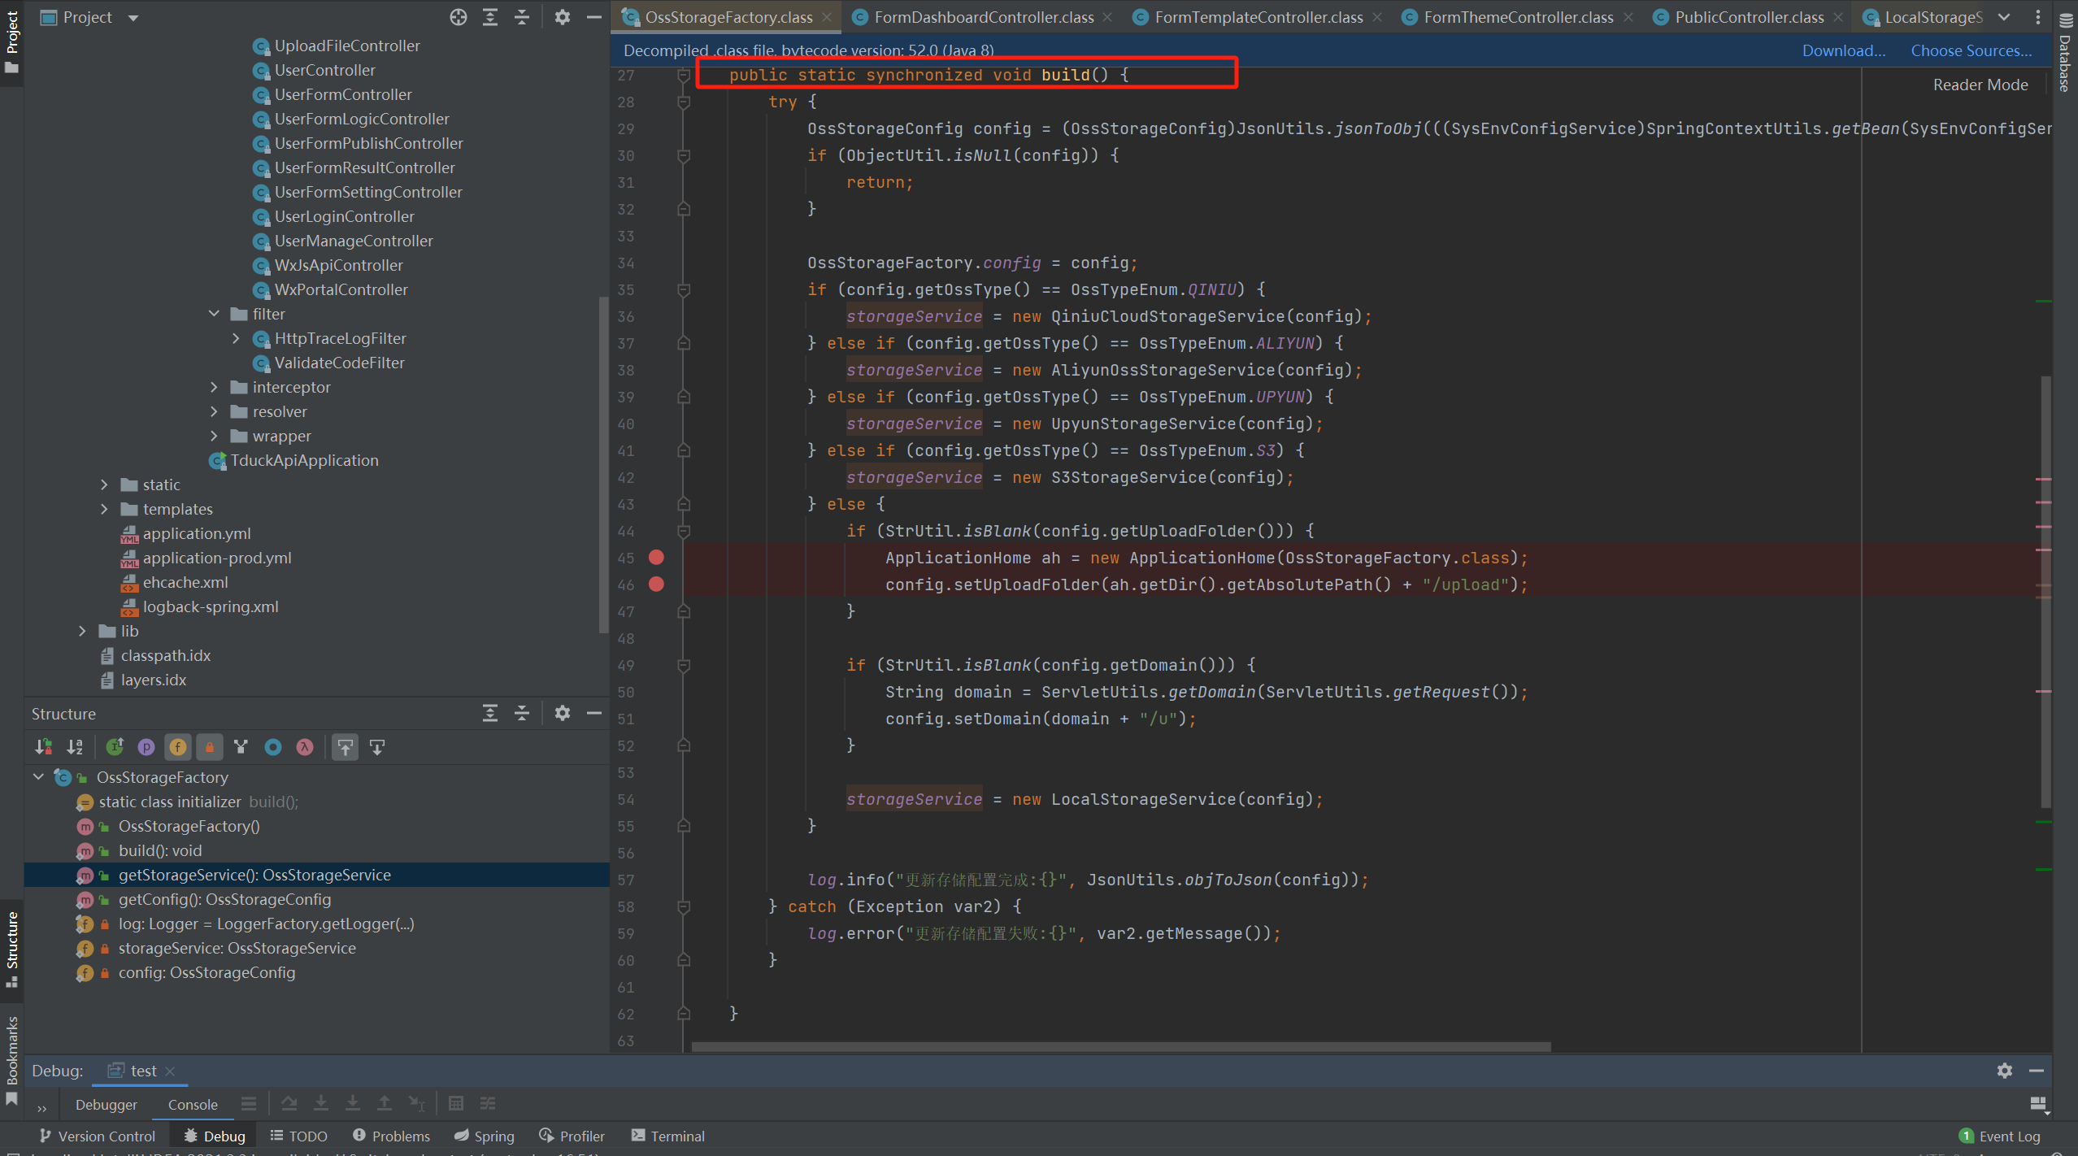Screen dimensions: 2078x1156
Task: Select application-prod.yml in project tree
Action: pyautogui.click(x=216, y=558)
